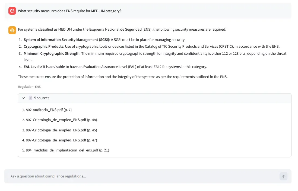Collapse the sources list chevron
The width and height of the screenshot is (298, 191).
pyautogui.click(x=24, y=98)
